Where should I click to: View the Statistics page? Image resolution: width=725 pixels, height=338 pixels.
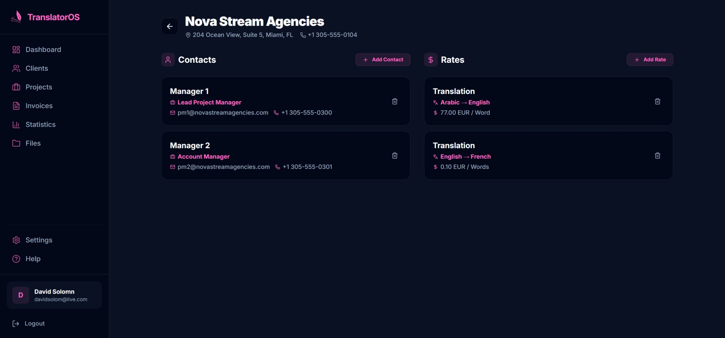point(40,124)
